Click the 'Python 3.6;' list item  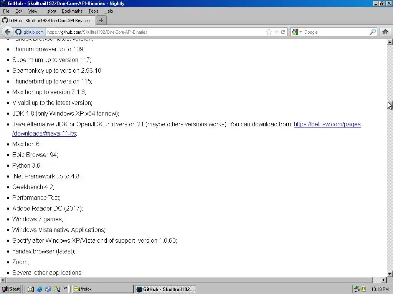(27, 166)
